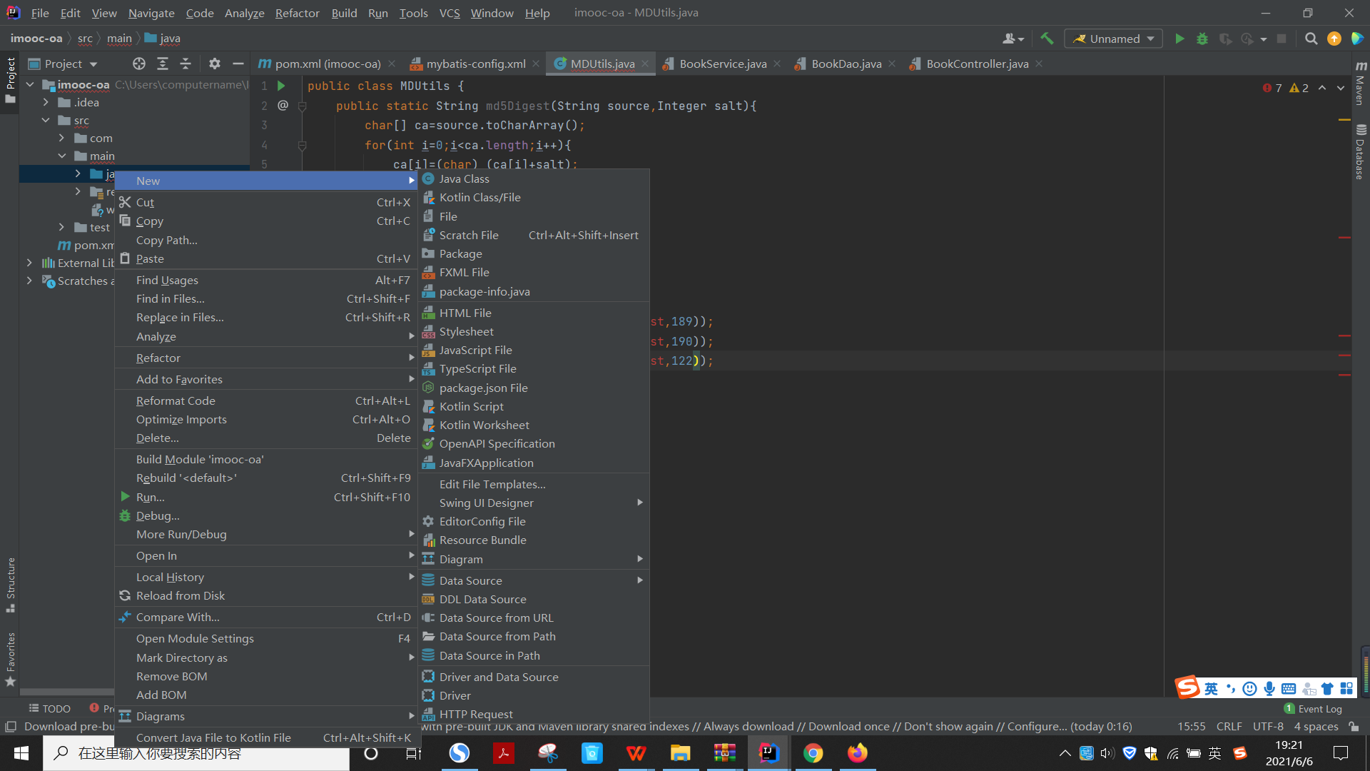Open Project panel settings gear
Viewport: 1370px width, 771px height.
tap(215, 64)
